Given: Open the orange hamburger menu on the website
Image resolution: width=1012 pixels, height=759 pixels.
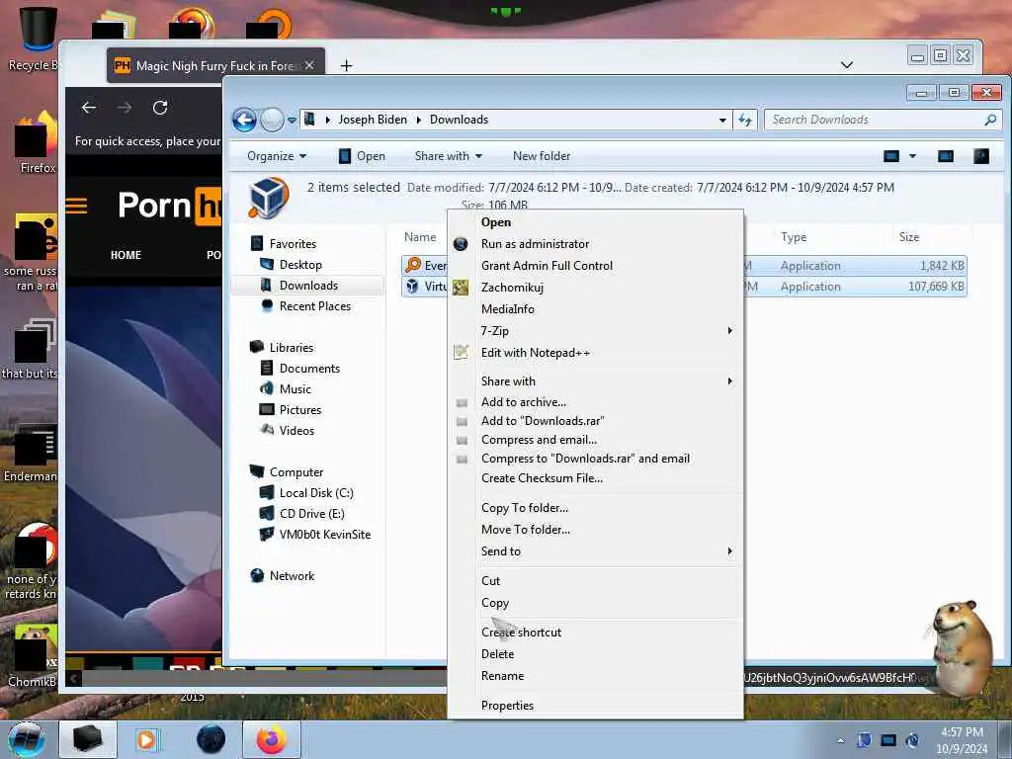Looking at the screenshot, I should [x=76, y=206].
